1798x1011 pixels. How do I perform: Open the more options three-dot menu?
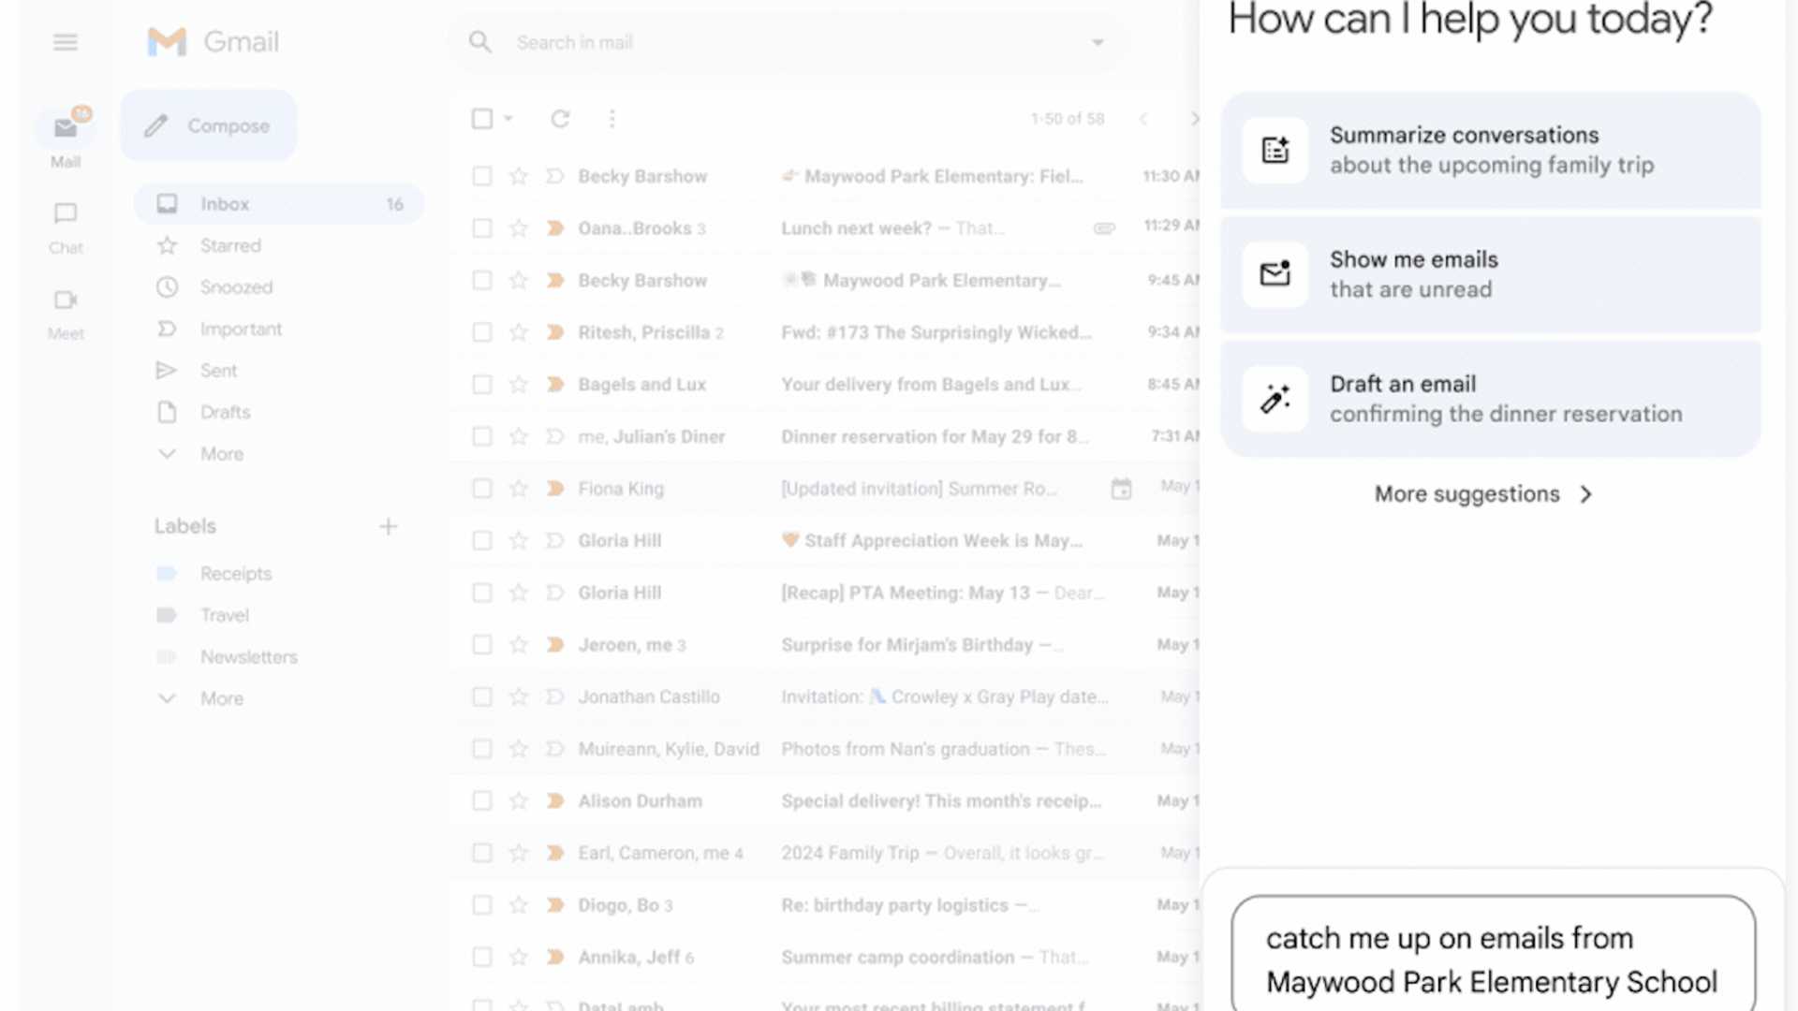pyautogui.click(x=612, y=119)
